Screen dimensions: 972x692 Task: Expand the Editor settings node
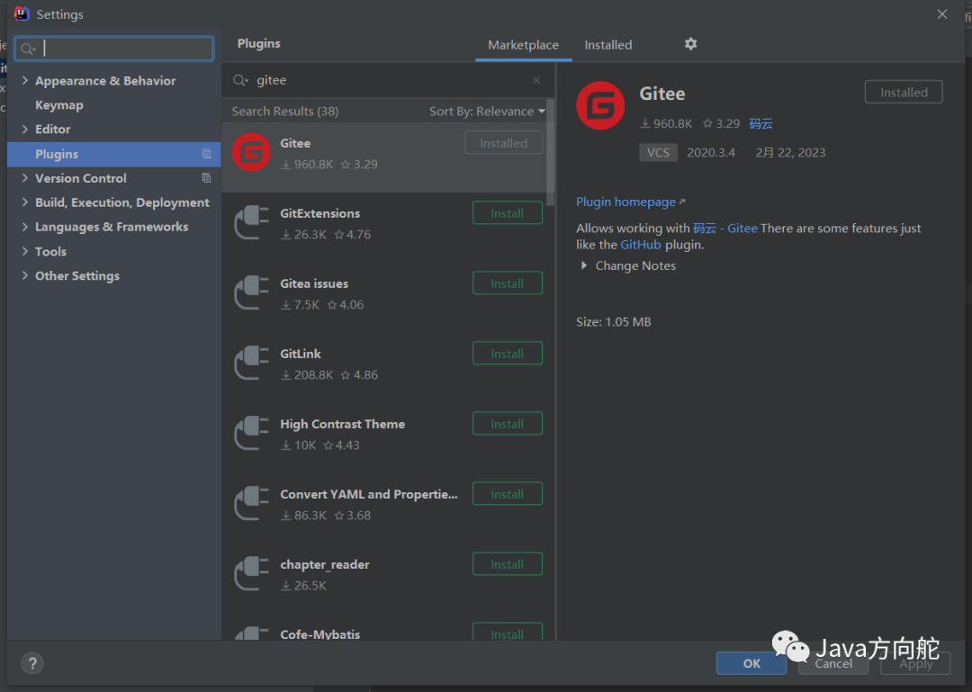tap(25, 129)
